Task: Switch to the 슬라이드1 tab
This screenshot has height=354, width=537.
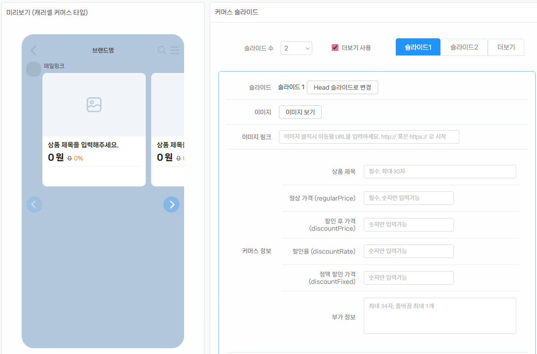Action: 418,47
